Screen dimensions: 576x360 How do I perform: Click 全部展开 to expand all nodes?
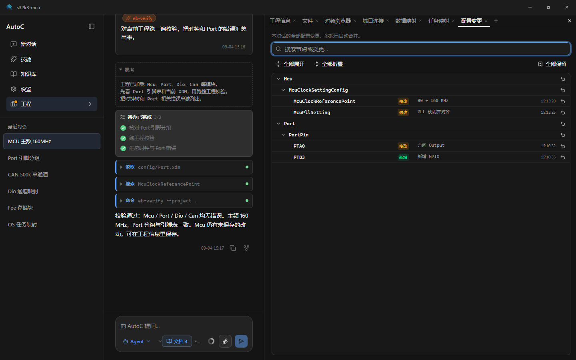290,64
